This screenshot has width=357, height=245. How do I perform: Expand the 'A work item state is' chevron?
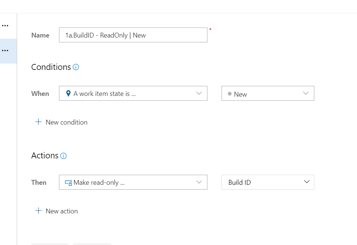199,93
